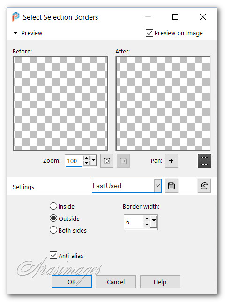Maximize the Select Selection Borders dialog
This screenshot has width=225, height=302.
click(x=175, y=17)
